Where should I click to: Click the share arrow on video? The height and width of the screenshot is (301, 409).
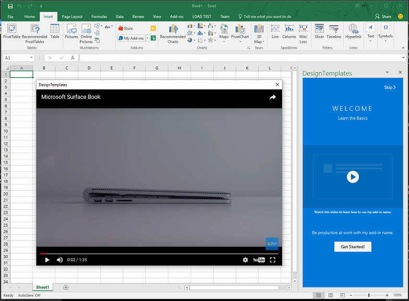(x=273, y=97)
